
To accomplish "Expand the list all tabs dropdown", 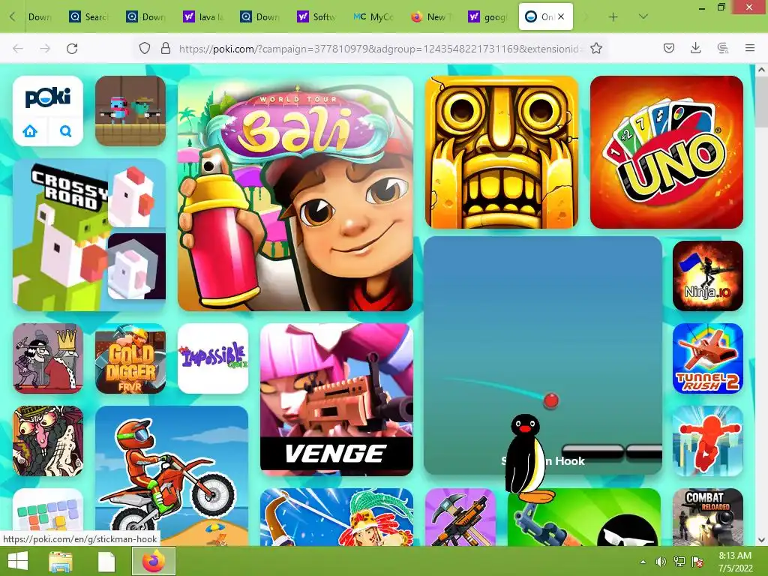I will pos(643,16).
